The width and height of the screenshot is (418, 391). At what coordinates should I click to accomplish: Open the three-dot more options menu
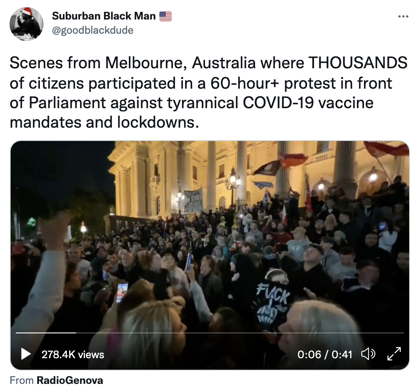[403, 16]
